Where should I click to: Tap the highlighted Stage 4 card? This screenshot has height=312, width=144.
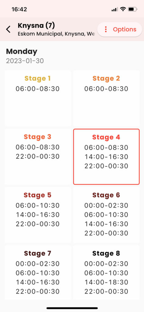106,157
